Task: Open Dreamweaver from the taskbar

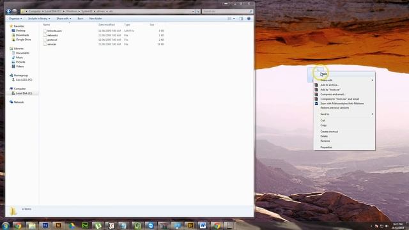Action: [x=85, y=226]
